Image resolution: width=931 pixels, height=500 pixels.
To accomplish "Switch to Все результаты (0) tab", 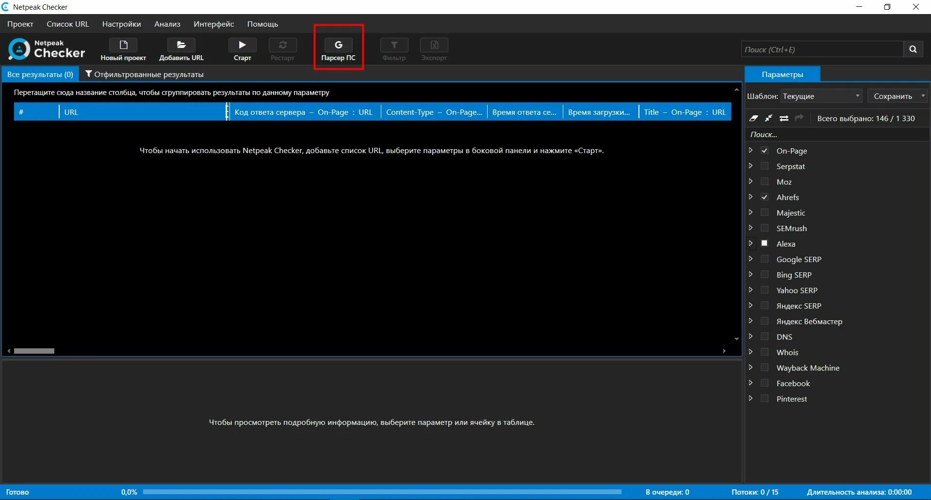I will (x=40, y=74).
